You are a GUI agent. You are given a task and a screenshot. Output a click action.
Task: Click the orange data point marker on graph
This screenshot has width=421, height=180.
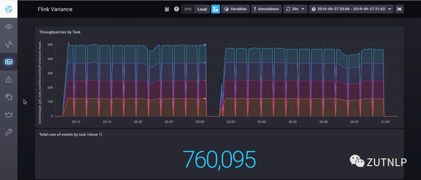[x=205, y=99]
